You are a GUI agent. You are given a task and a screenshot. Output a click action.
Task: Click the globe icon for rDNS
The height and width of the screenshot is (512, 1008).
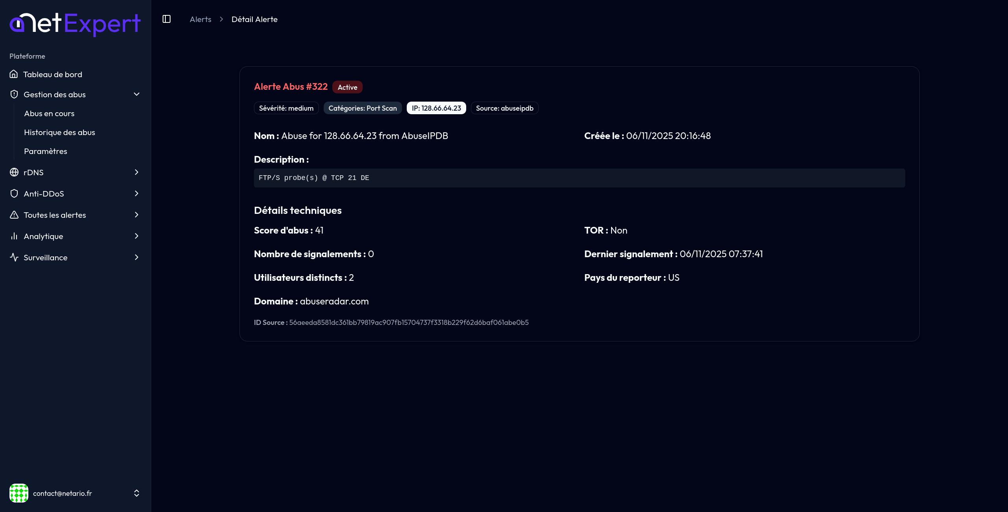pyautogui.click(x=14, y=172)
